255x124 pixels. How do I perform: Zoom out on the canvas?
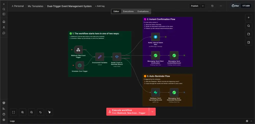32,112
